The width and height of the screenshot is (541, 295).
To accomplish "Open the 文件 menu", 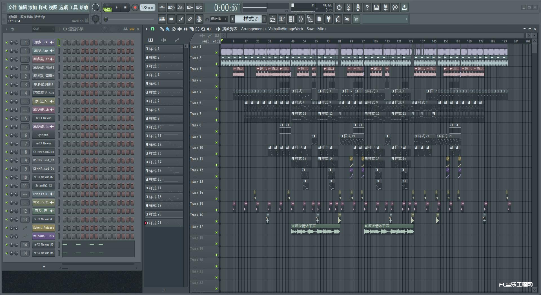I will point(12,8).
